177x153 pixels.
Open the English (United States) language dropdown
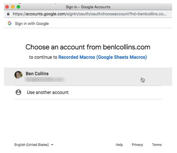32,145
